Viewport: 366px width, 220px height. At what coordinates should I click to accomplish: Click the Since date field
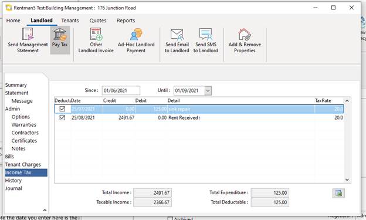(121, 90)
